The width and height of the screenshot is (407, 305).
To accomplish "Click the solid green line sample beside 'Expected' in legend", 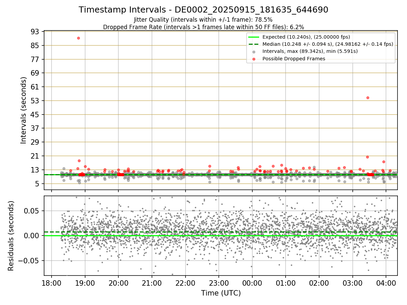I will pos(254,37).
